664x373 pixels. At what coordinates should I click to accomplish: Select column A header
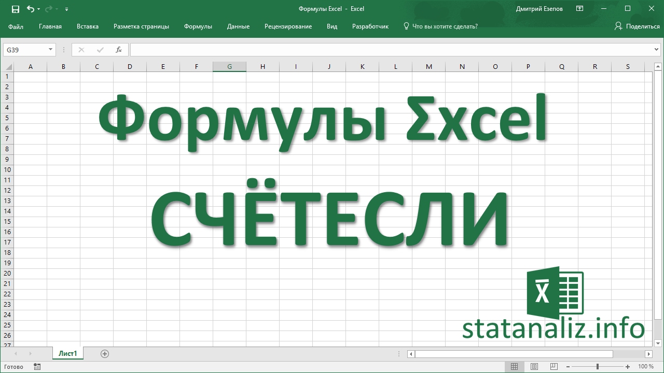pos(30,66)
